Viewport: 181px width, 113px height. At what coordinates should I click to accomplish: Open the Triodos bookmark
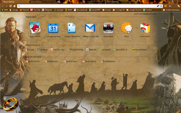147,10
